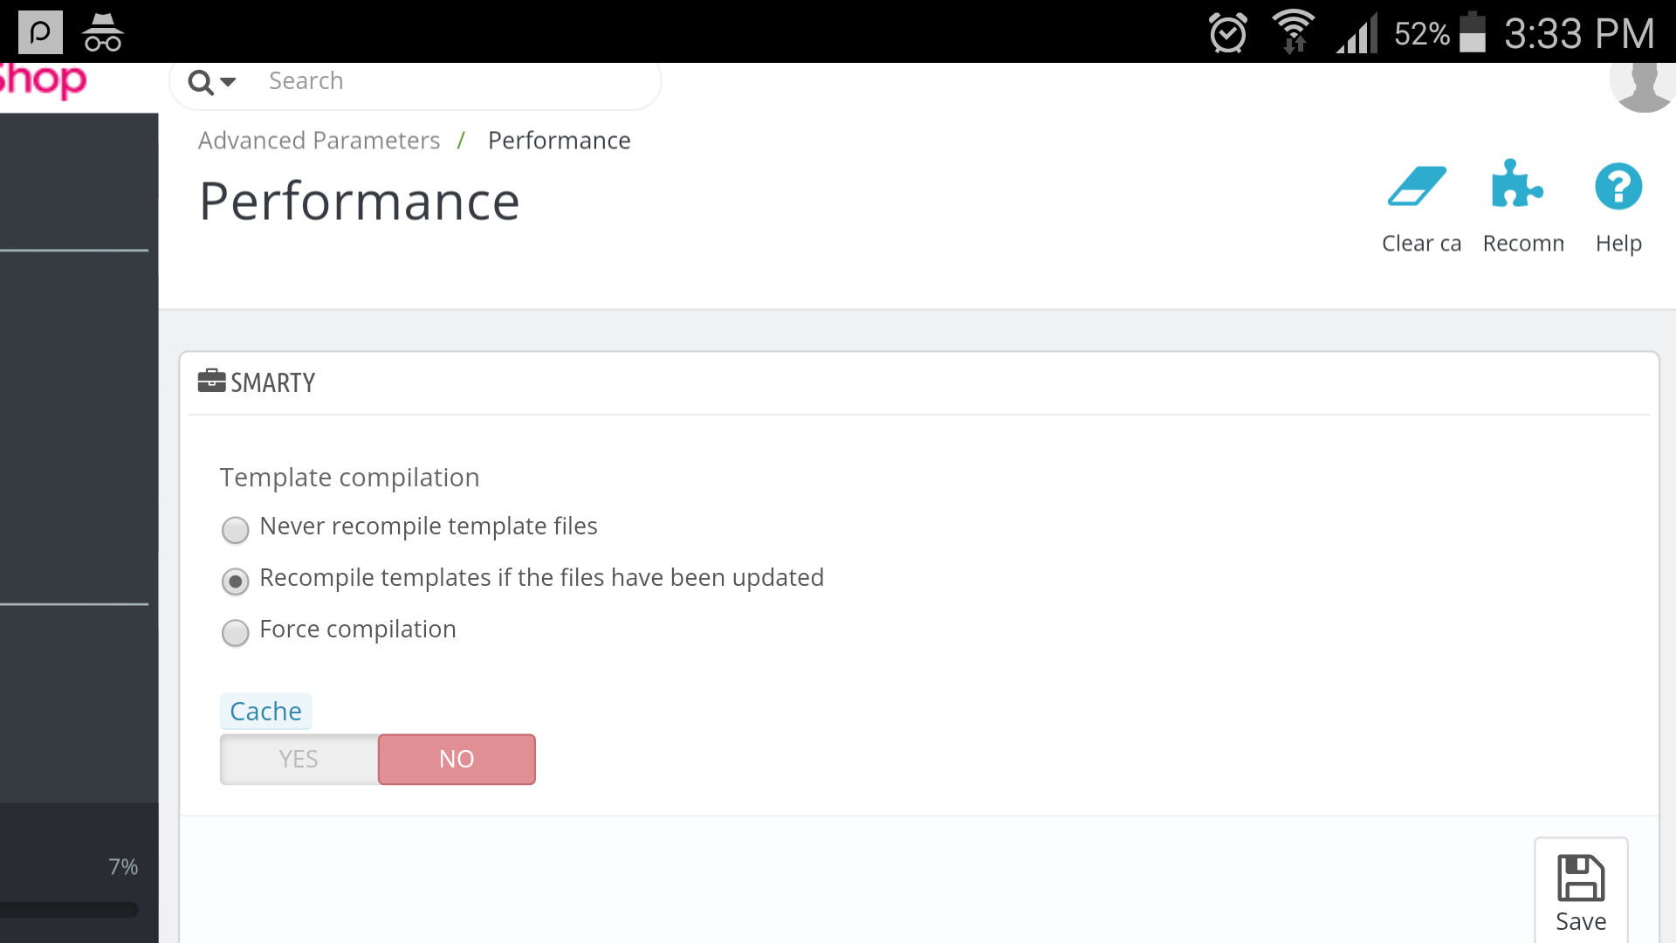This screenshot has height=943, width=1676.
Task: Expand the search scope dropdown arrow
Action: click(x=229, y=82)
